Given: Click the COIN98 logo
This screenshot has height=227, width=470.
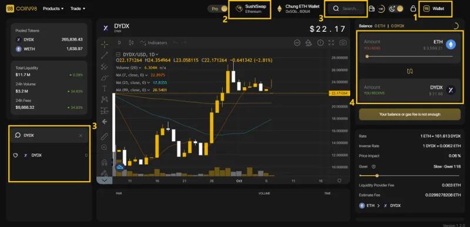Looking at the screenshot, I should click(22, 9).
